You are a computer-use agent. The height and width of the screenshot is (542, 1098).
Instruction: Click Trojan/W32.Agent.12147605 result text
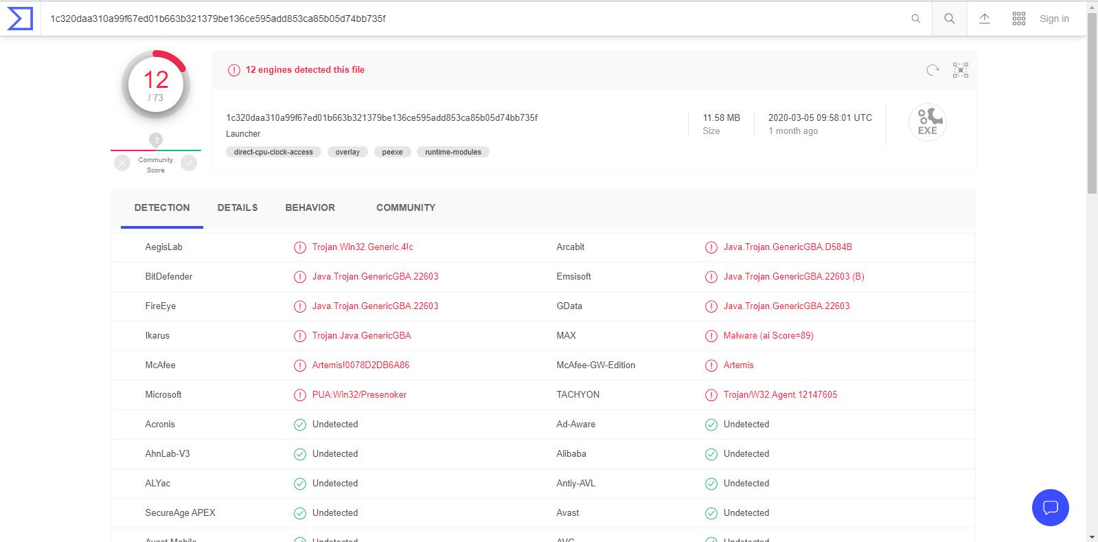tap(780, 394)
